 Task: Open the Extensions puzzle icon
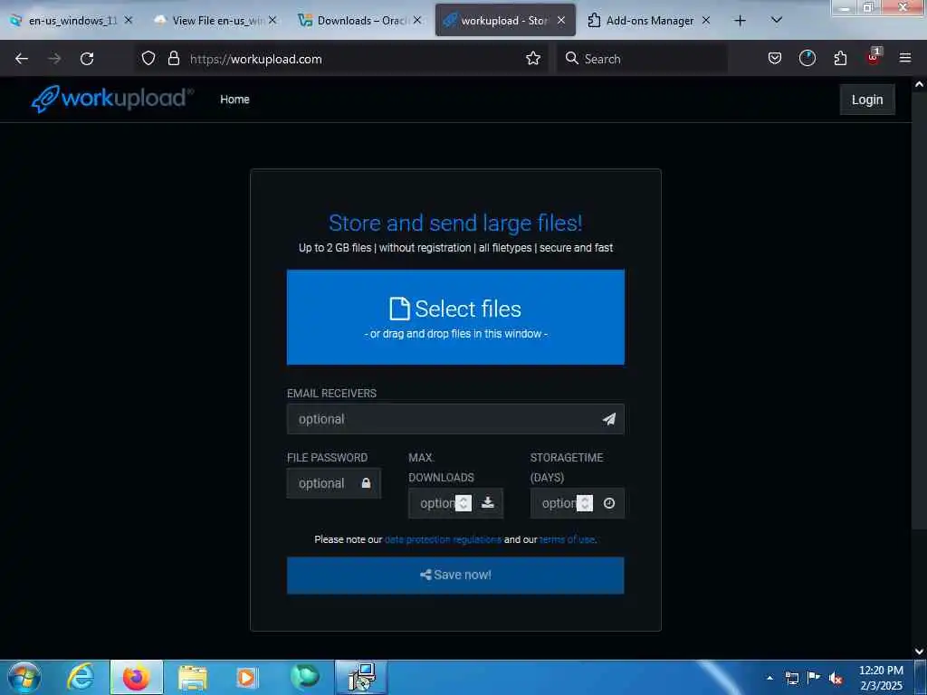tap(840, 59)
